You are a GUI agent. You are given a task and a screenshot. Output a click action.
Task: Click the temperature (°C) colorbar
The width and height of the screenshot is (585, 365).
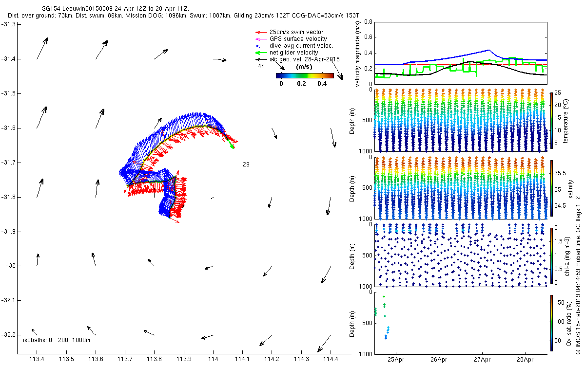click(551, 120)
